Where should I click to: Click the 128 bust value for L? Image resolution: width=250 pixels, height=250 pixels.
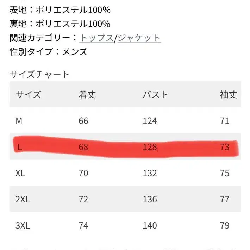click(x=150, y=147)
